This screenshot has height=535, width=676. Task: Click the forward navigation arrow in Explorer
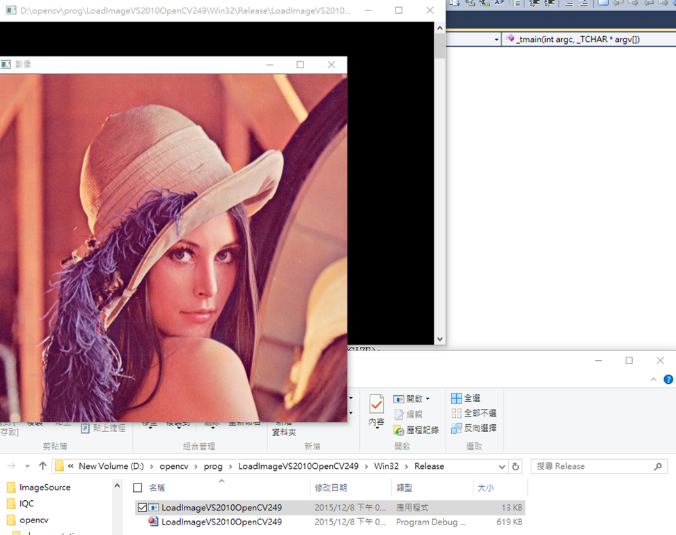coord(12,466)
